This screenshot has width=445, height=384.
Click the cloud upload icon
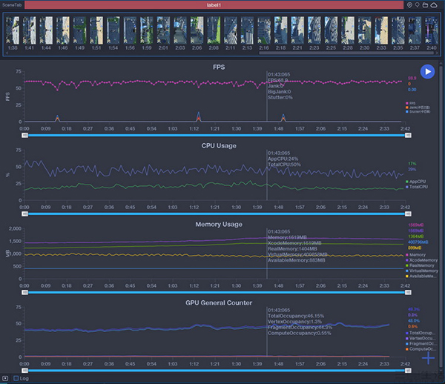[x=434, y=4]
